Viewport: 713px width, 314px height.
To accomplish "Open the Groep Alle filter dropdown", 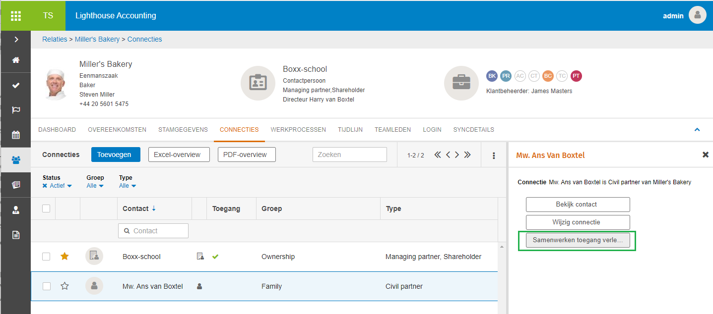I will [x=95, y=186].
